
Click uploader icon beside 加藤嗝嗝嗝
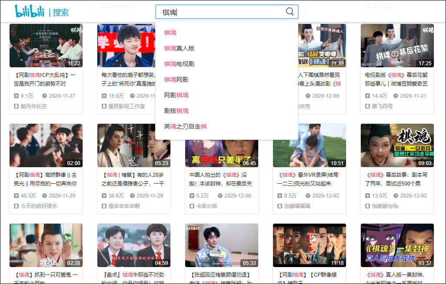pyautogui.click(x=280, y=206)
